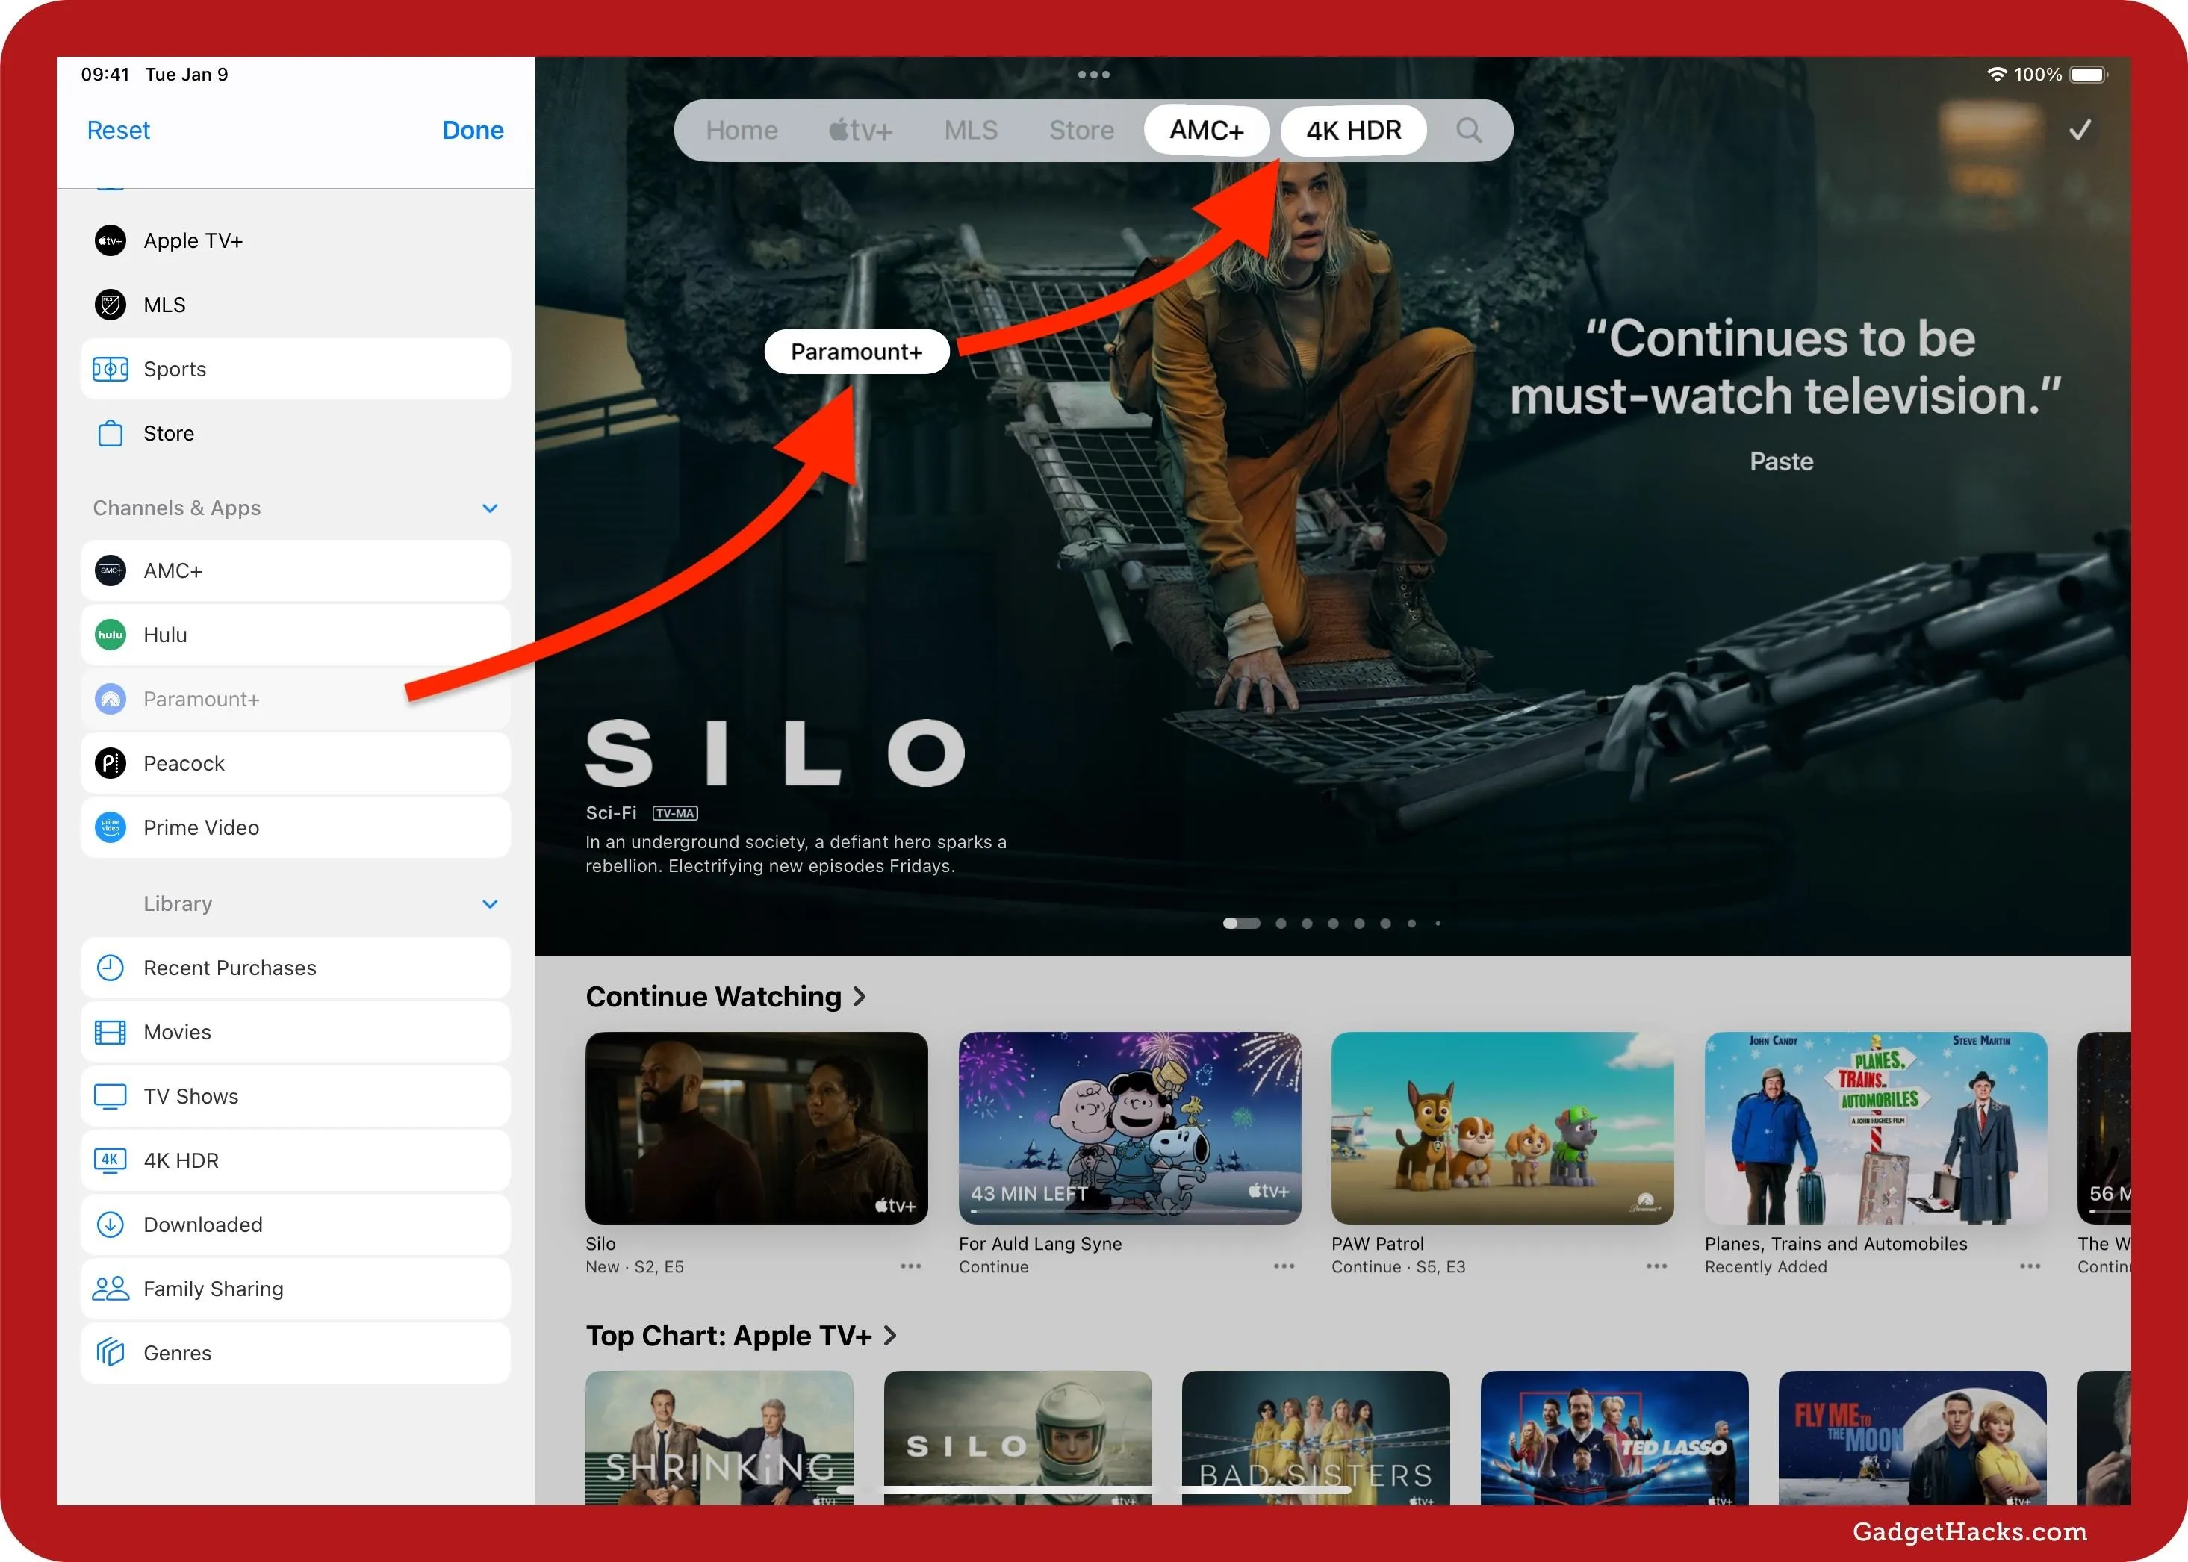Select the MLS shield icon
The width and height of the screenshot is (2188, 1562).
[x=111, y=305]
